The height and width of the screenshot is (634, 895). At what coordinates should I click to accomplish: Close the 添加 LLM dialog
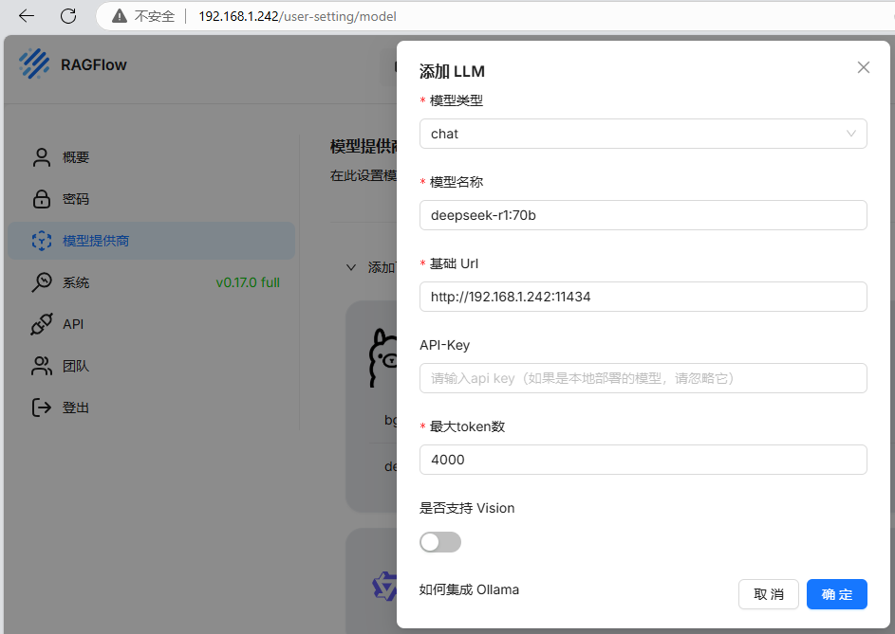click(863, 67)
